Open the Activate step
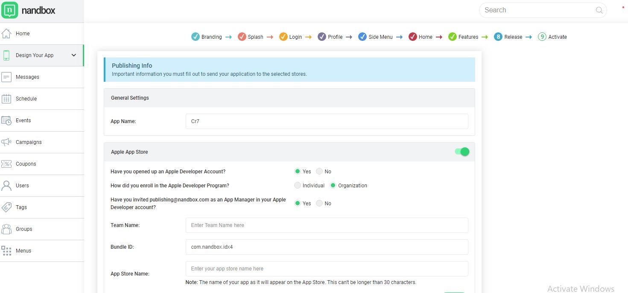628x293 pixels. pos(552,37)
